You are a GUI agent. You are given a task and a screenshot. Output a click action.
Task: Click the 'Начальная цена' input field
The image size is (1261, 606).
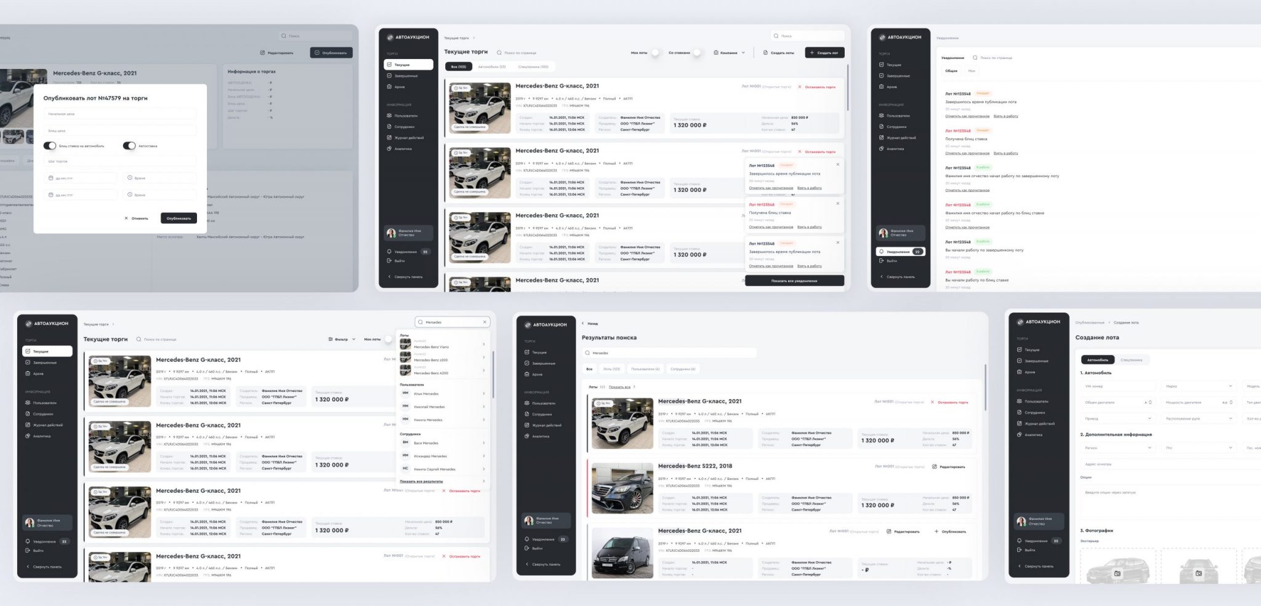pyautogui.click(x=120, y=114)
